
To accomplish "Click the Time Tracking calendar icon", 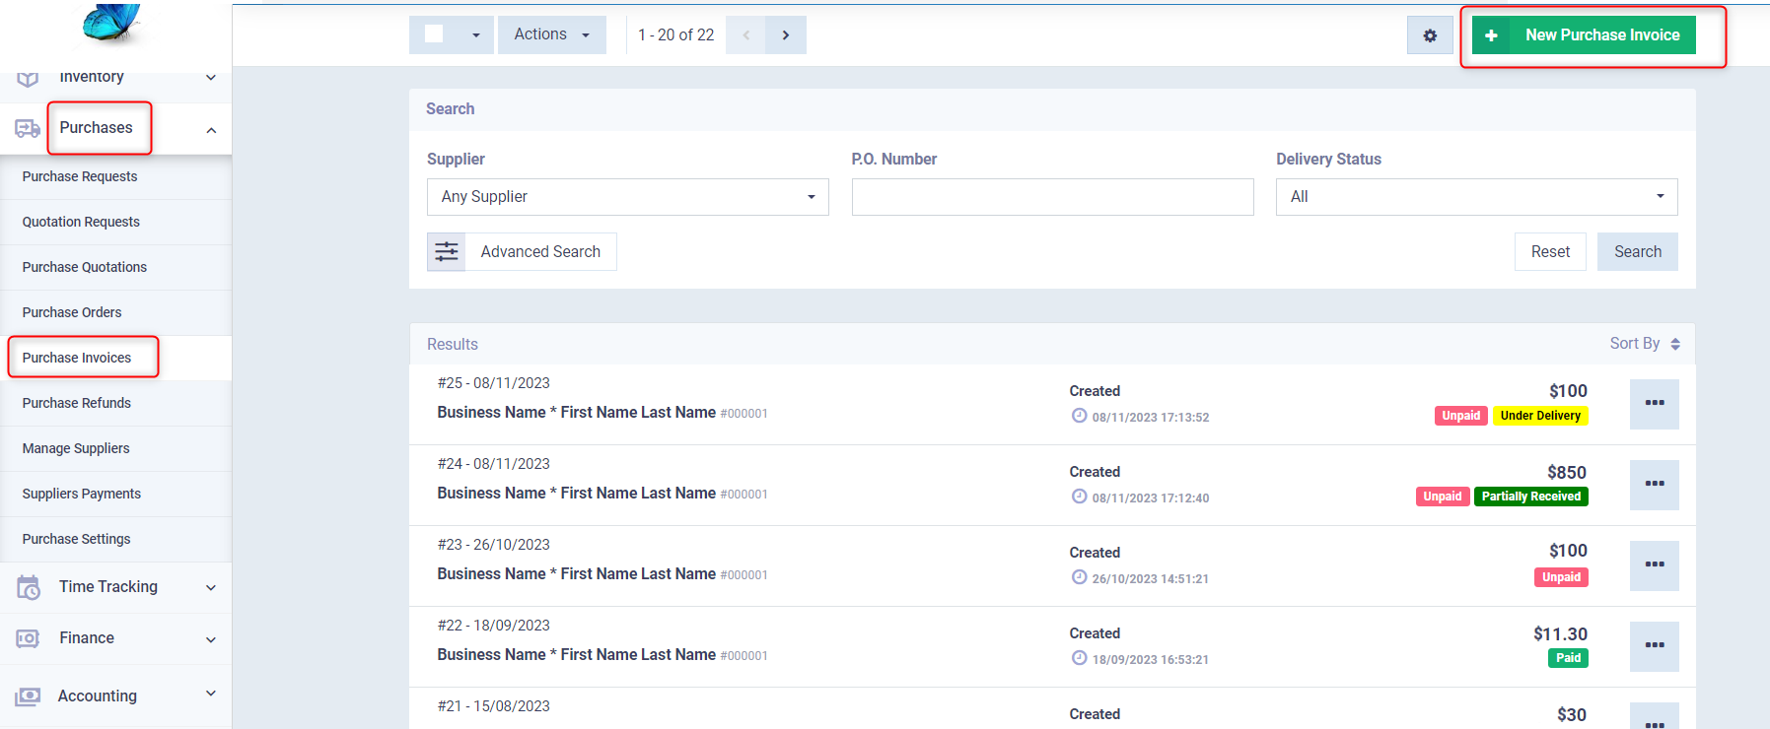I will tap(29, 587).
